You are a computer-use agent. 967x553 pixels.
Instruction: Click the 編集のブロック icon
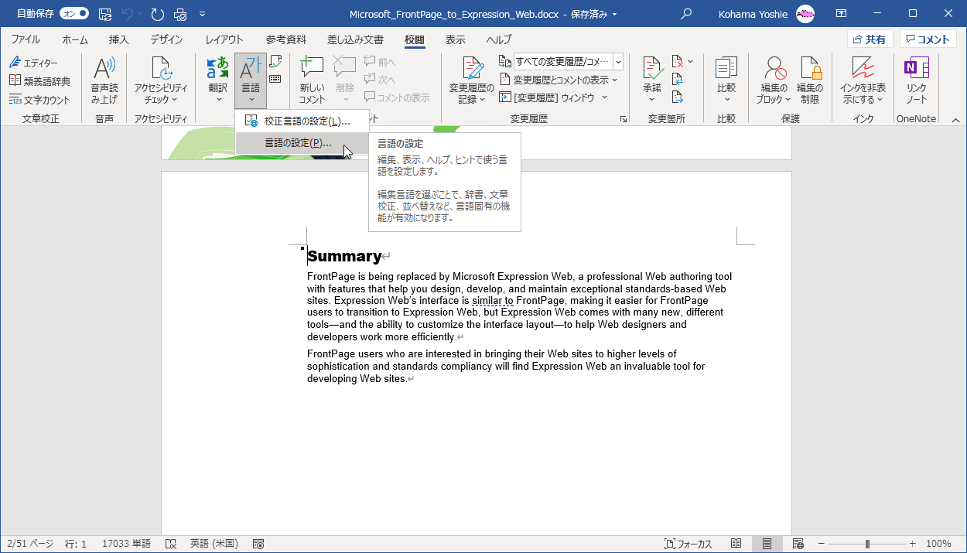coord(773,80)
